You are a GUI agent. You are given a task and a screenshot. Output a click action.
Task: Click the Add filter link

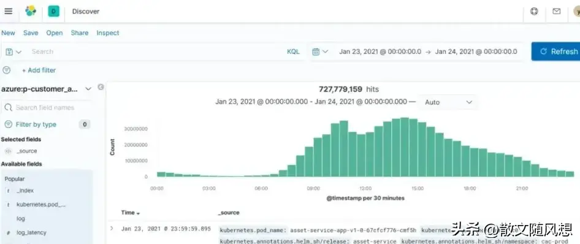tap(39, 71)
